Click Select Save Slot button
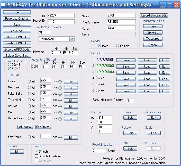 click(17, 56)
